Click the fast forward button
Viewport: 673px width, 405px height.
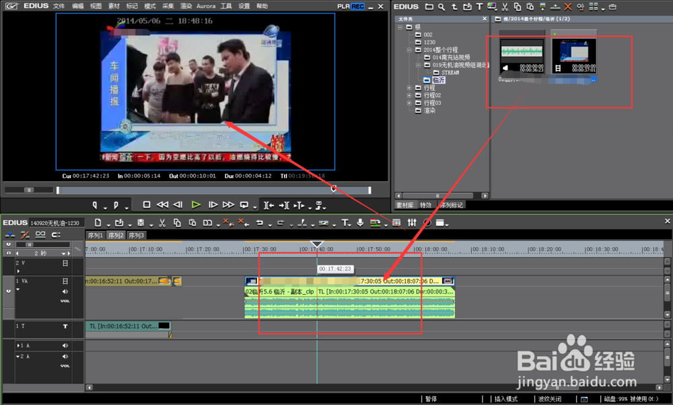point(228,205)
